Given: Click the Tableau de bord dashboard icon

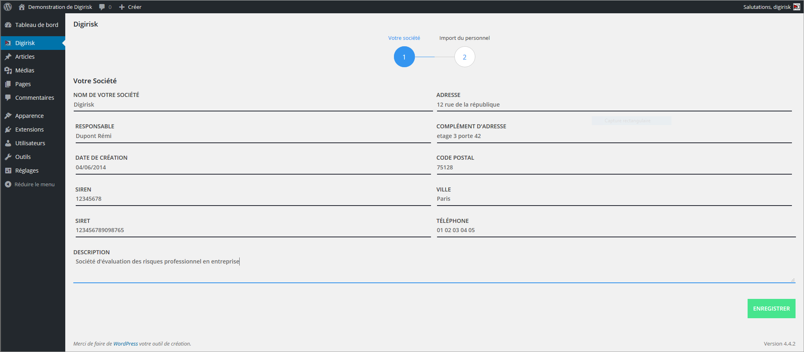Looking at the screenshot, I should pos(8,25).
